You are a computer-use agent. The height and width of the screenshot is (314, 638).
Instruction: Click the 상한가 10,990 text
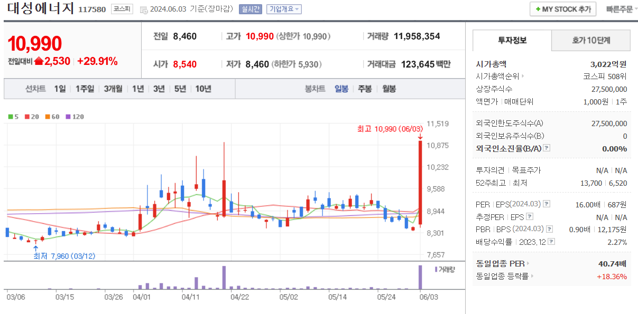(x=303, y=36)
